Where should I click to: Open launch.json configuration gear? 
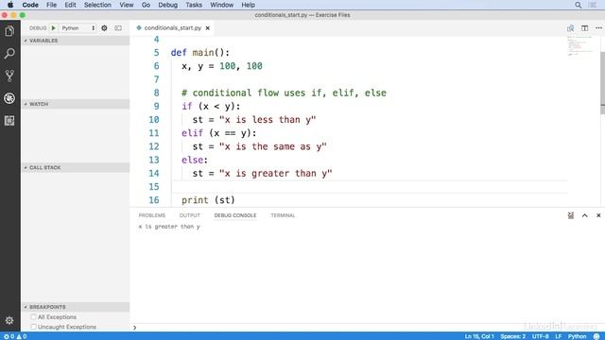(x=104, y=28)
